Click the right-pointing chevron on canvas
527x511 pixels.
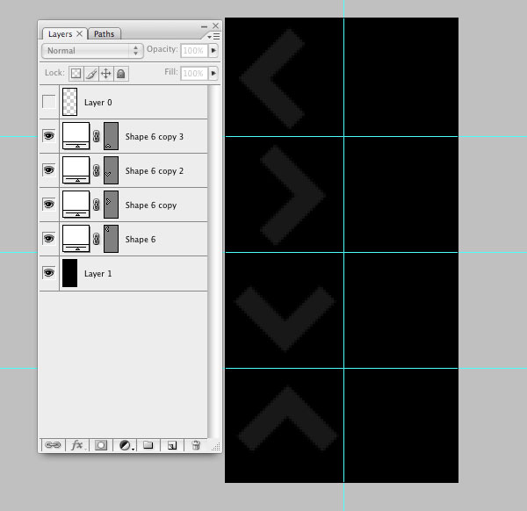[292, 195]
